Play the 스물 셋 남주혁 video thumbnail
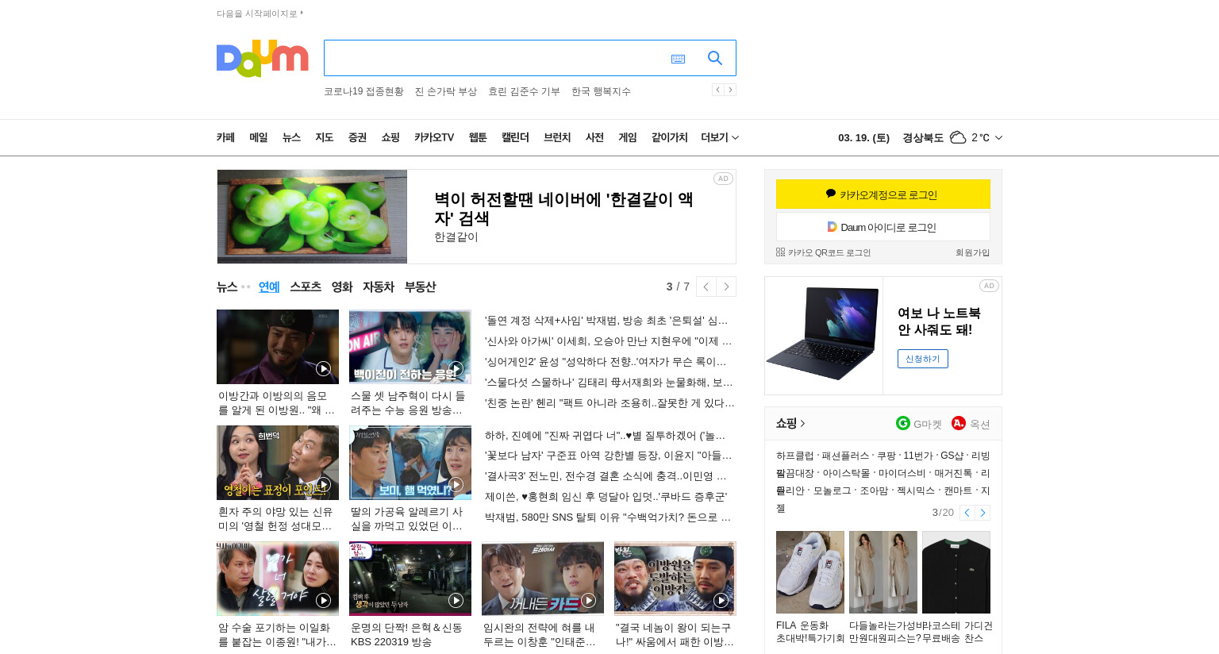 click(x=410, y=347)
